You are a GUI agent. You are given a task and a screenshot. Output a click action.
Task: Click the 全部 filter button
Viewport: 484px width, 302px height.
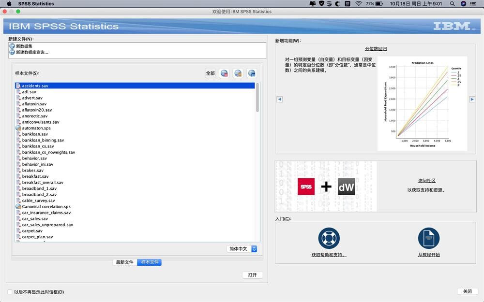(211, 73)
